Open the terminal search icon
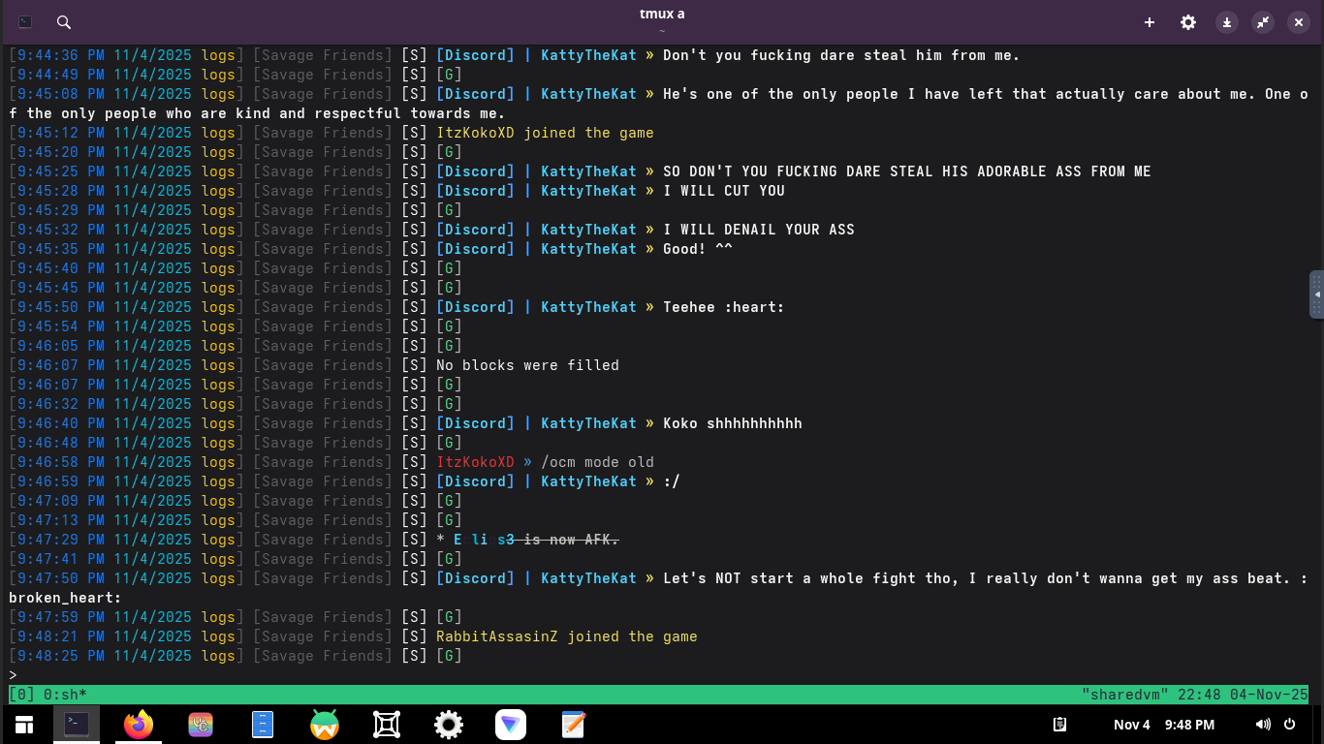This screenshot has width=1324, height=744. (64, 22)
